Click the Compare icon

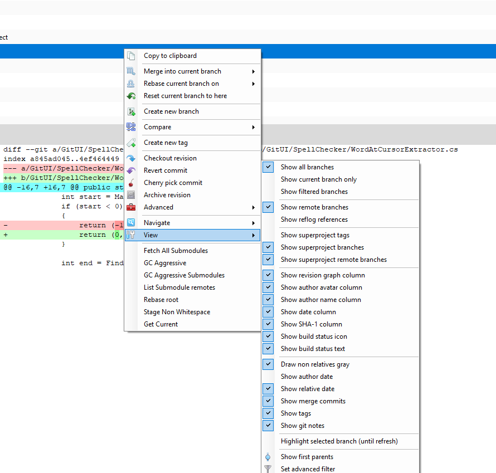tap(131, 127)
